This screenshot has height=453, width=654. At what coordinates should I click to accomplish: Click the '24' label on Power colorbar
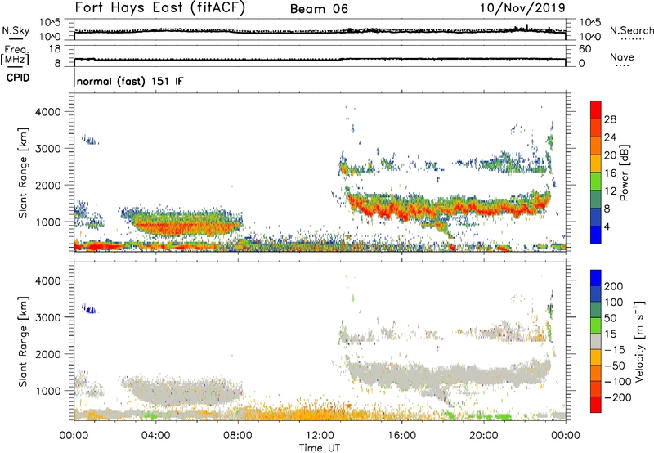tap(610, 137)
